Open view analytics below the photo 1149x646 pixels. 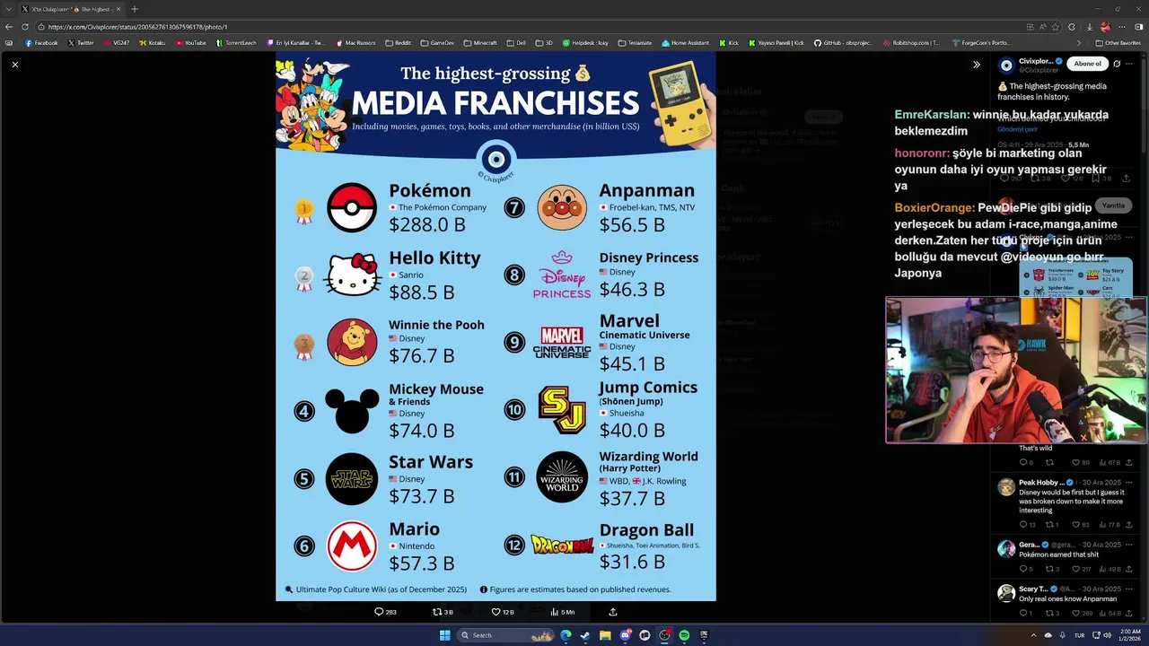click(562, 612)
